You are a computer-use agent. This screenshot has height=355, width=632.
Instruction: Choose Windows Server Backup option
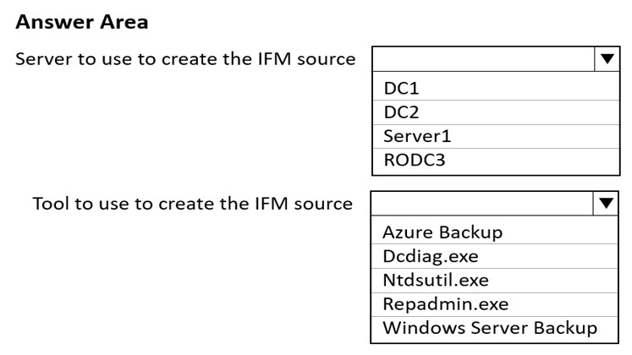click(494, 329)
